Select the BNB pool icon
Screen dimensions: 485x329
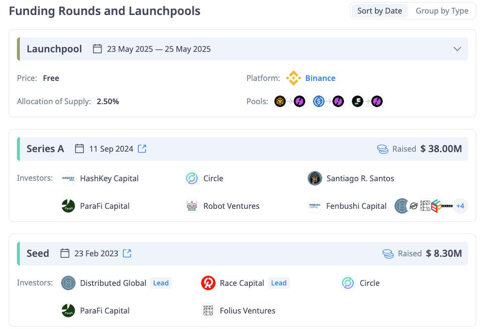click(x=280, y=101)
